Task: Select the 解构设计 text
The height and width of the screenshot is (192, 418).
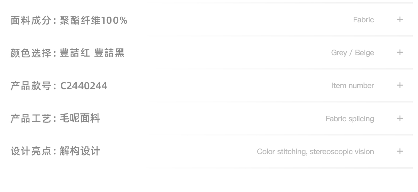Action: (80, 152)
